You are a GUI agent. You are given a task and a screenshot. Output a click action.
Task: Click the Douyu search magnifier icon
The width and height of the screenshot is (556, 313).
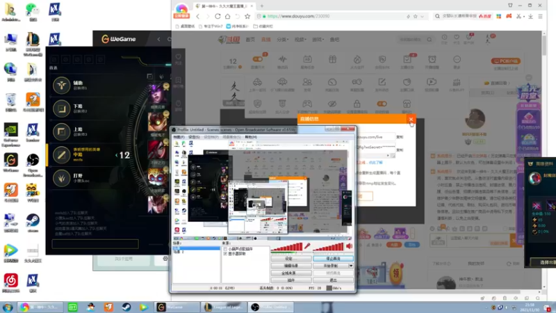(x=430, y=40)
